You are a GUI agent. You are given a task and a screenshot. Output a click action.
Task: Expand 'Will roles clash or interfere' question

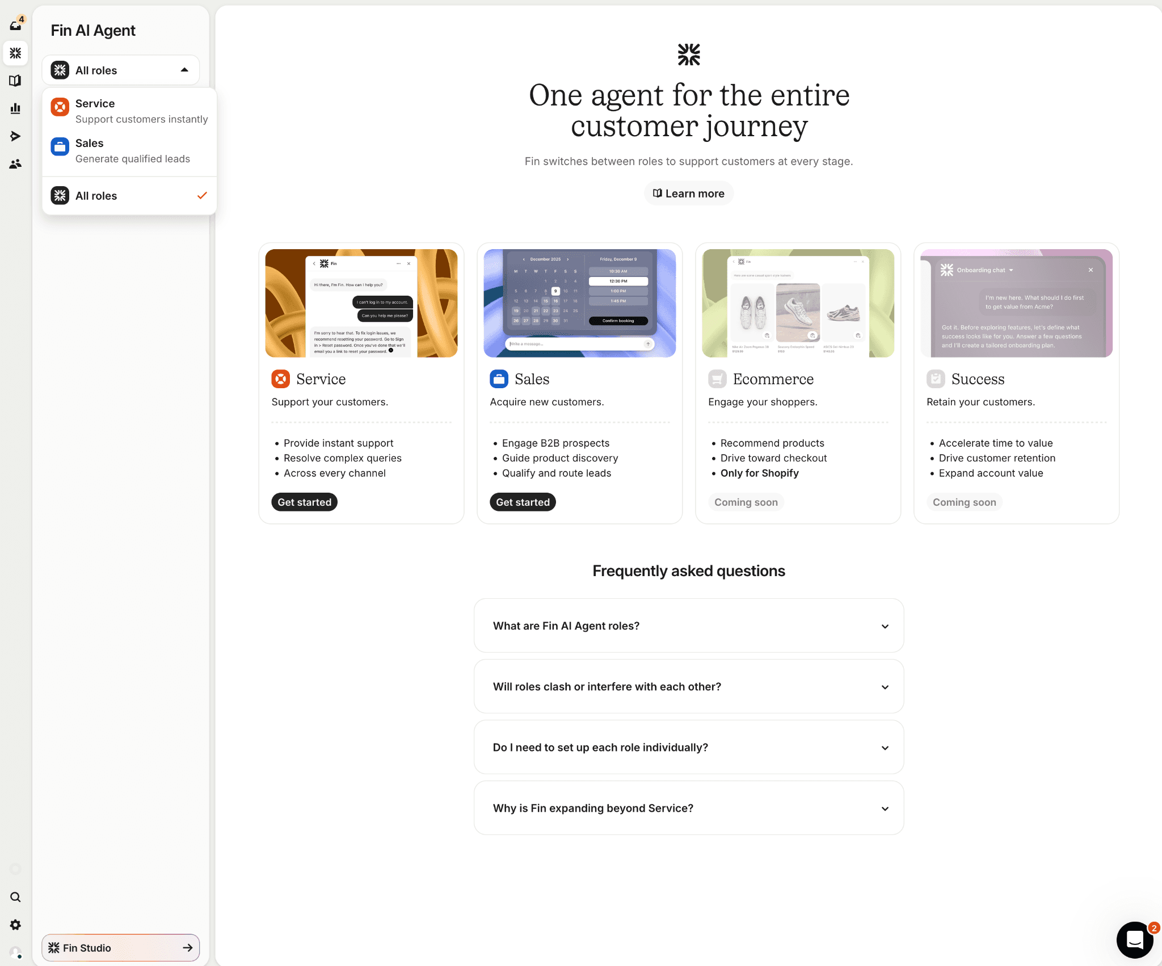coord(688,687)
